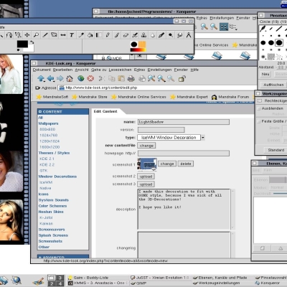Select the Flip tool in GIMP toolbox
The width and height of the screenshot is (287, 287).
[x=63, y=35]
